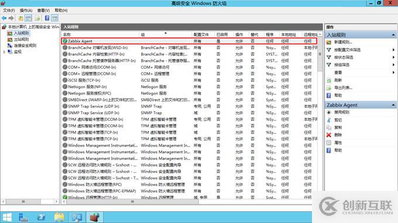Screen dimensions: 398x223
Task: Open the 操作(A) menu
Action: pyautogui.click(x=26, y=11)
